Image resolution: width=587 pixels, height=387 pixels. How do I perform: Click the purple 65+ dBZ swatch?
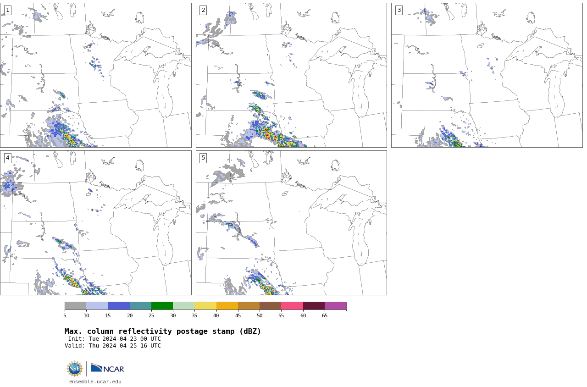(x=335, y=306)
